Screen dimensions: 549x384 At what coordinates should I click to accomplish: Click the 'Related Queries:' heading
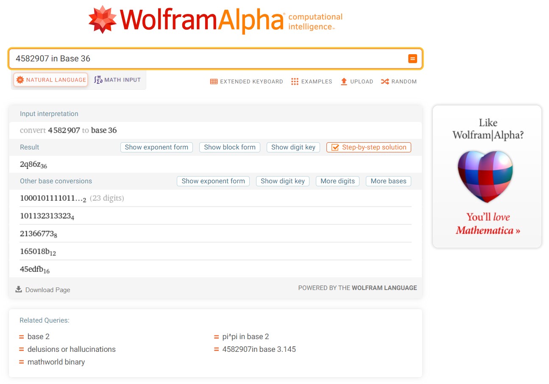pyautogui.click(x=45, y=320)
